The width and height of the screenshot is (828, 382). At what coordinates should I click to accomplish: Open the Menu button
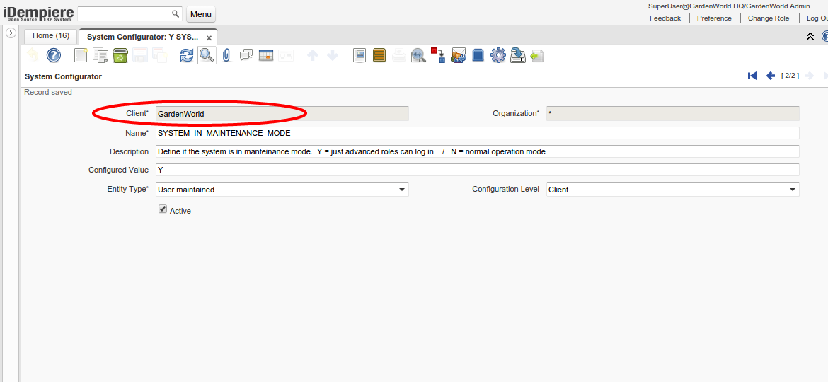(201, 14)
